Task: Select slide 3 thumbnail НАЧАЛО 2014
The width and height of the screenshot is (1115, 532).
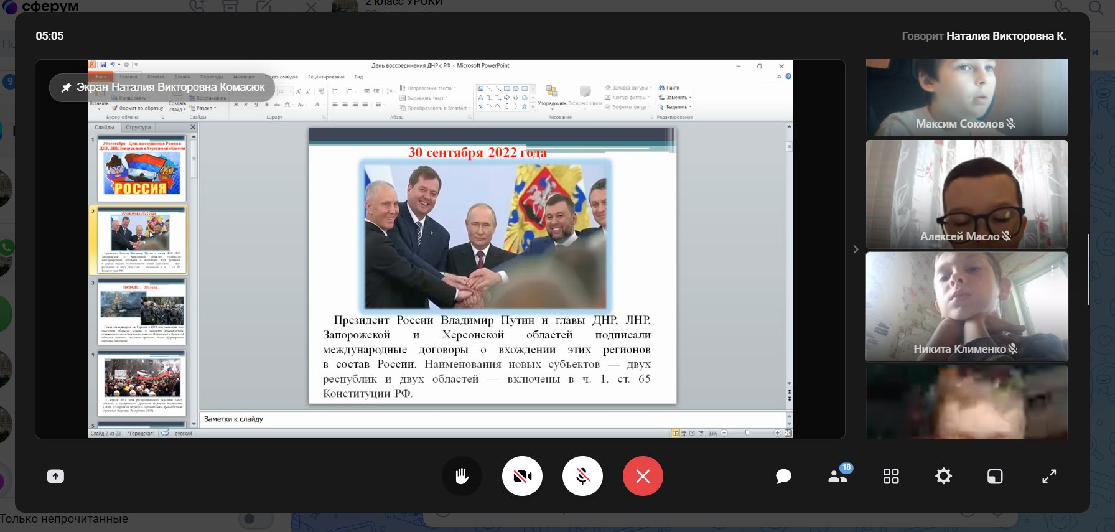Action: coord(142,312)
